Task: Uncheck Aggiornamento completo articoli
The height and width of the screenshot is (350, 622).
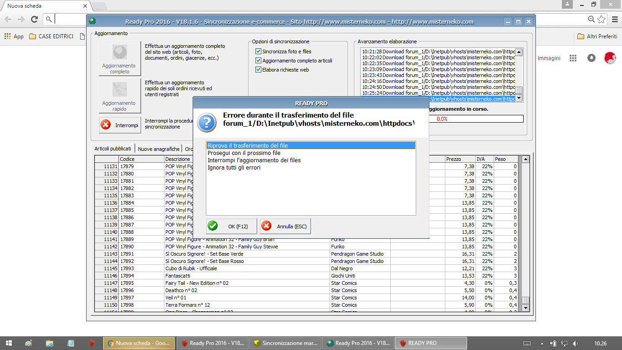Action: click(x=259, y=61)
